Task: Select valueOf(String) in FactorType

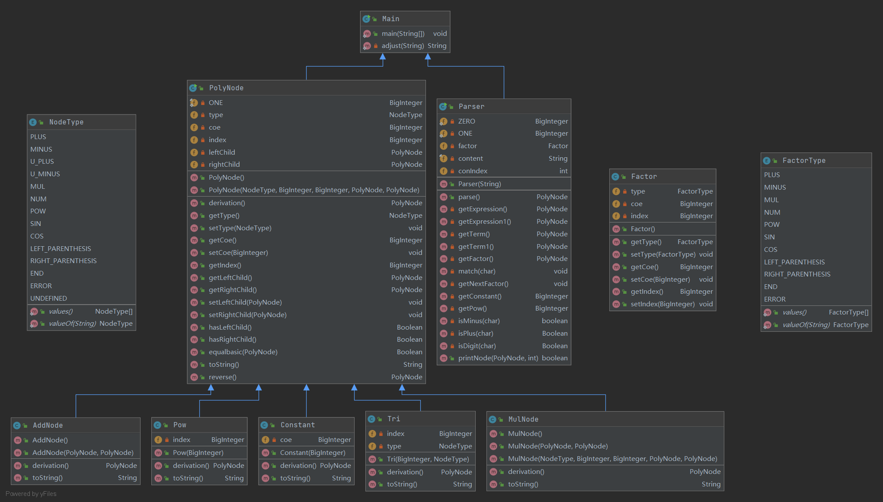Action: [806, 325]
